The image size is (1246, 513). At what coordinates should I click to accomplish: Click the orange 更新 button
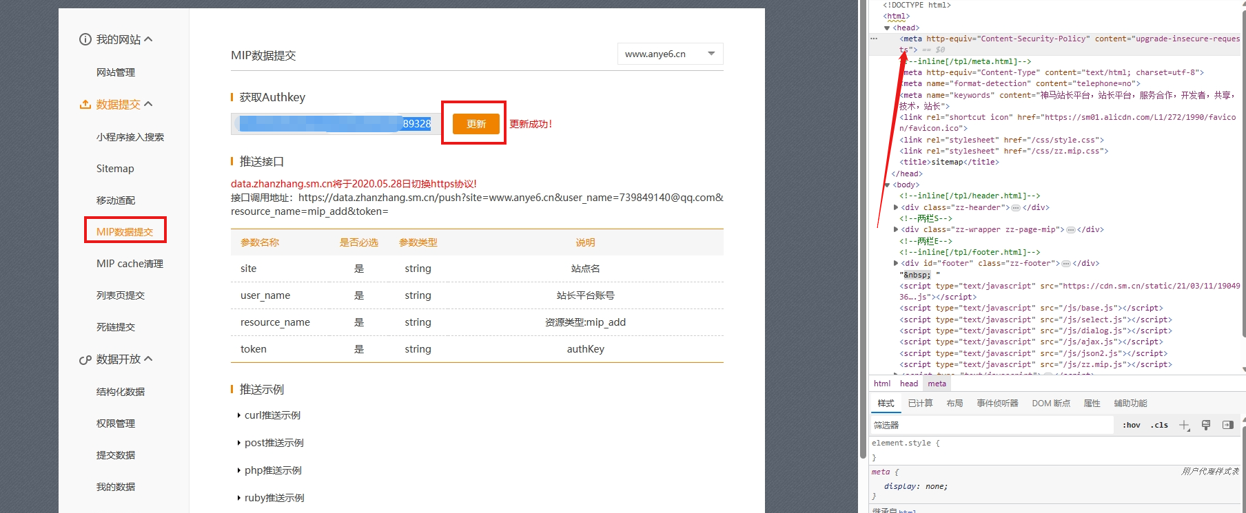tap(476, 124)
